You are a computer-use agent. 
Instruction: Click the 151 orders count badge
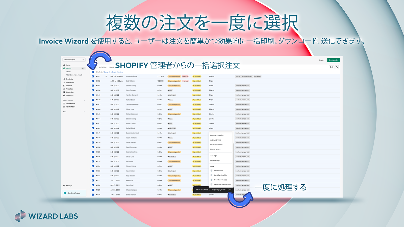tap(83, 68)
